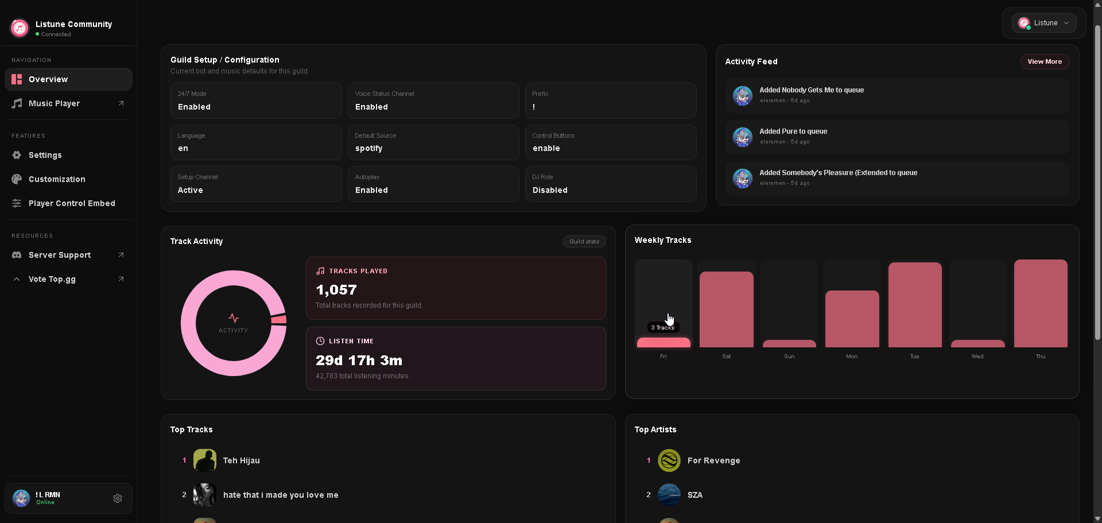Click 'hate that i made you love me'
This screenshot has width=1102, height=523.
tap(281, 495)
